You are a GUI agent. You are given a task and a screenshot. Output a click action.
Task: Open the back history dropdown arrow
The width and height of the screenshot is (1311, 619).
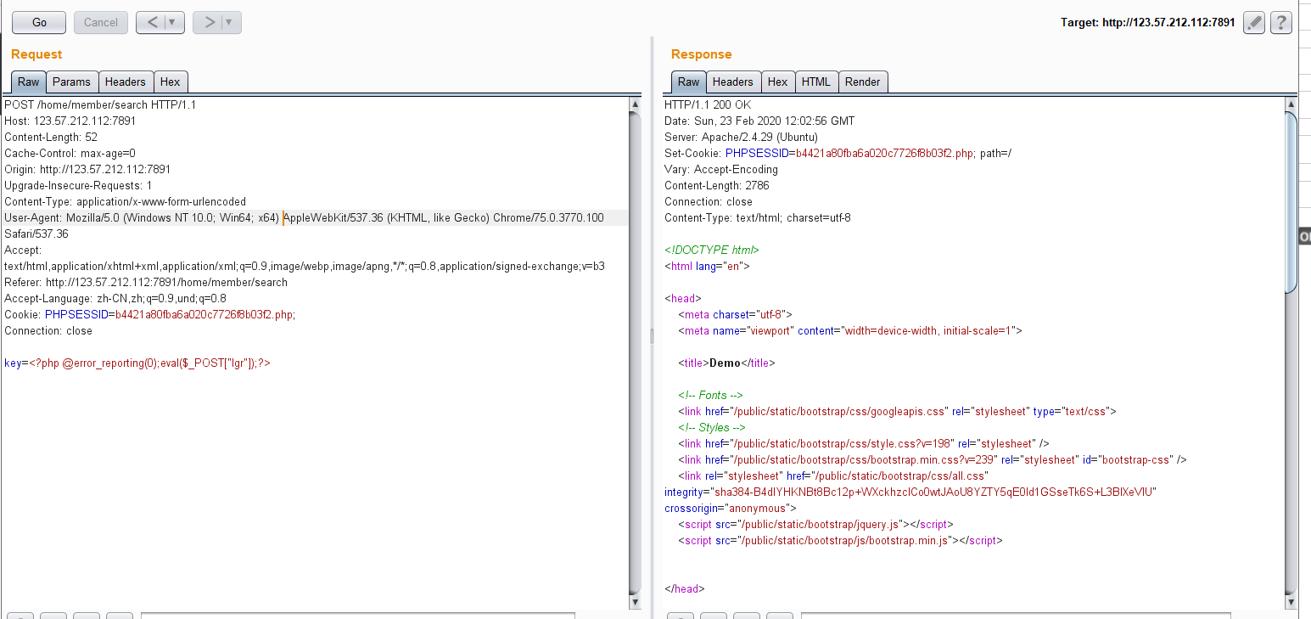point(173,23)
